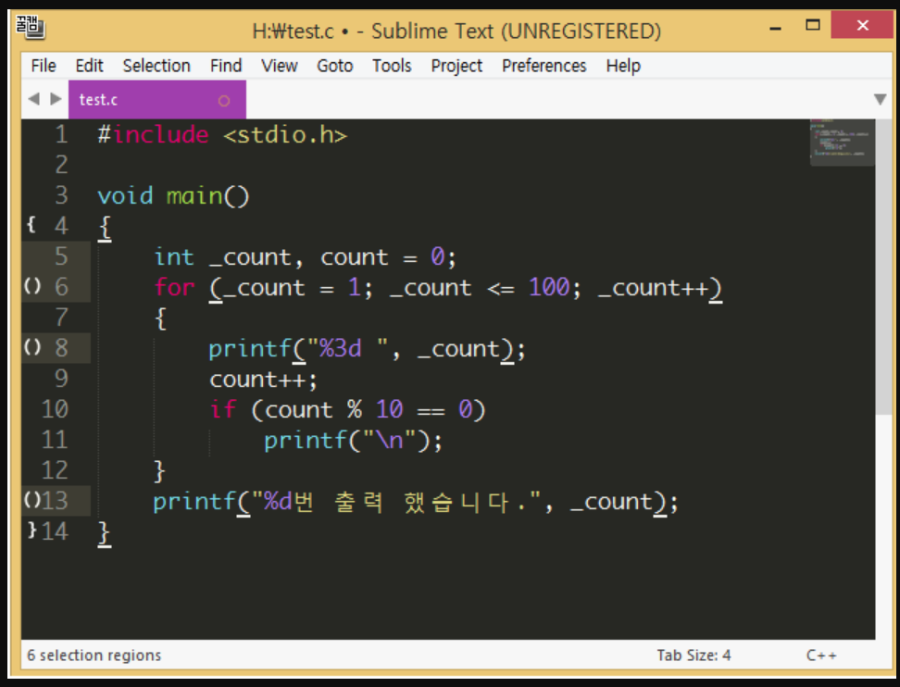Screen dimensions: 900x687
Task: Click line number 3 in the gutter
Action: click(61, 195)
